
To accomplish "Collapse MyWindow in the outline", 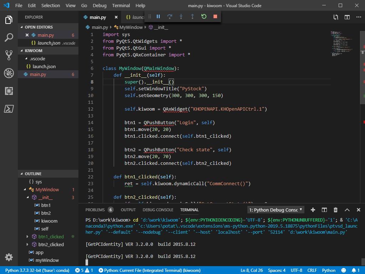I will pos(25,190).
